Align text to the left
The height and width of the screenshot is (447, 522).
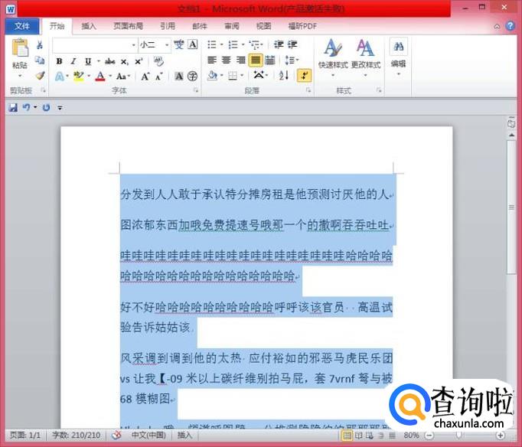pos(212,60)
